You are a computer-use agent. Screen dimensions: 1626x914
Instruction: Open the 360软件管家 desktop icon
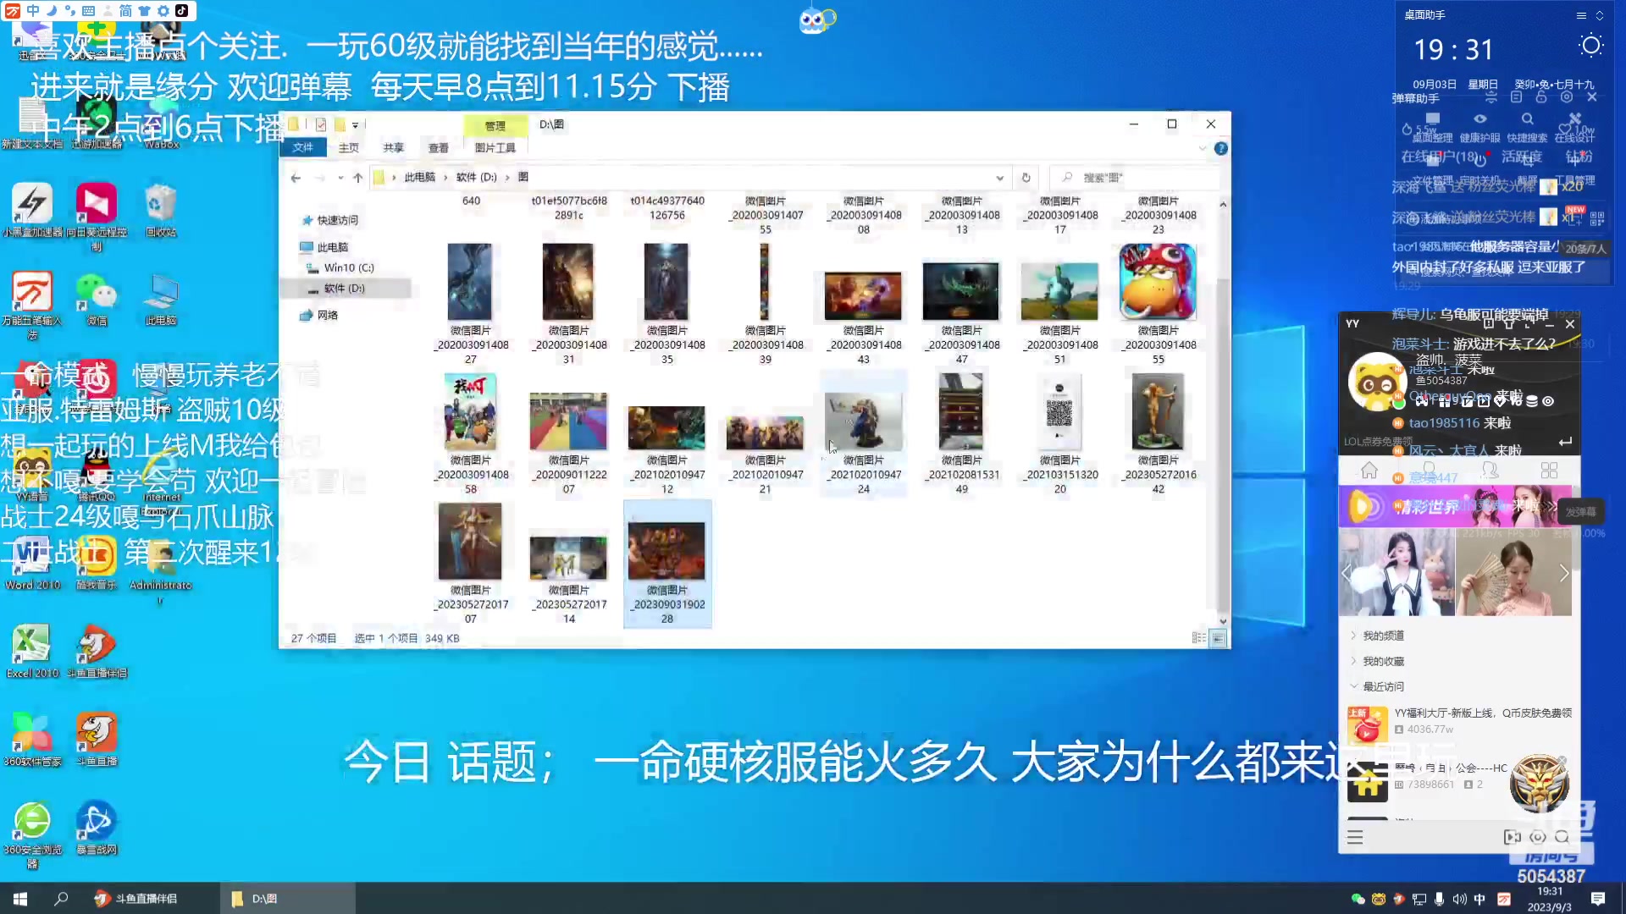[x=32, y=738]
